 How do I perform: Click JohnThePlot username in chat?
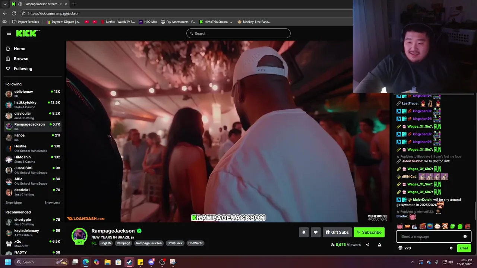tap(412, 161)
